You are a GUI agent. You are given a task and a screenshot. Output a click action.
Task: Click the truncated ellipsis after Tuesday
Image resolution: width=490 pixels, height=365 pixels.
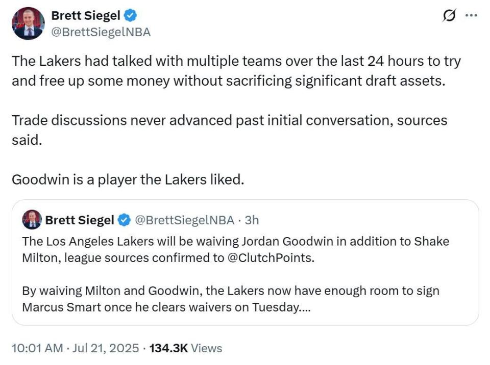coord(305,308)
